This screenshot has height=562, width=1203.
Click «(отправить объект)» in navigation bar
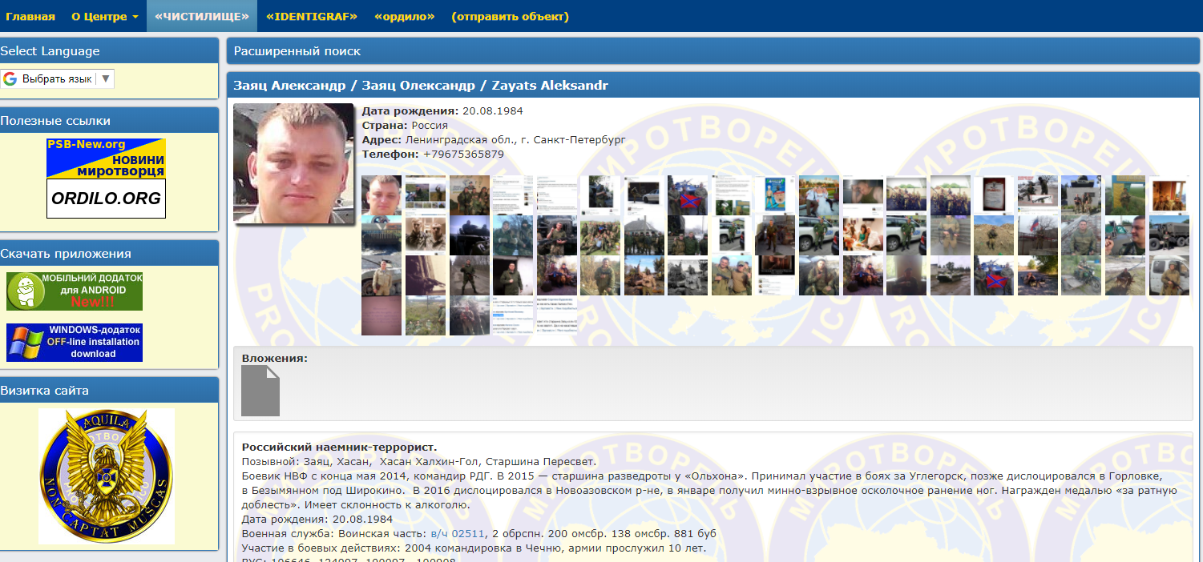510,17
